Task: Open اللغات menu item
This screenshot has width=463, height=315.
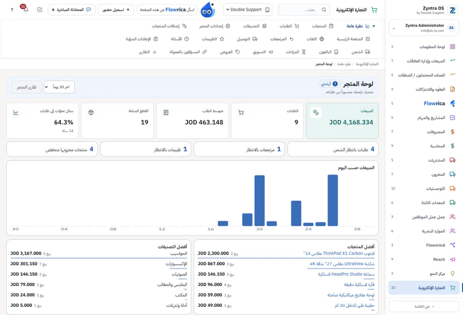Action: pyautogui.click(x=315, y=39)
